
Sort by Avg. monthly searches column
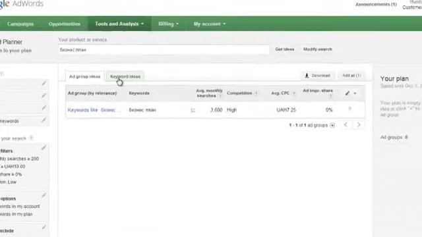pyautogui.click(x=209, y=93)
